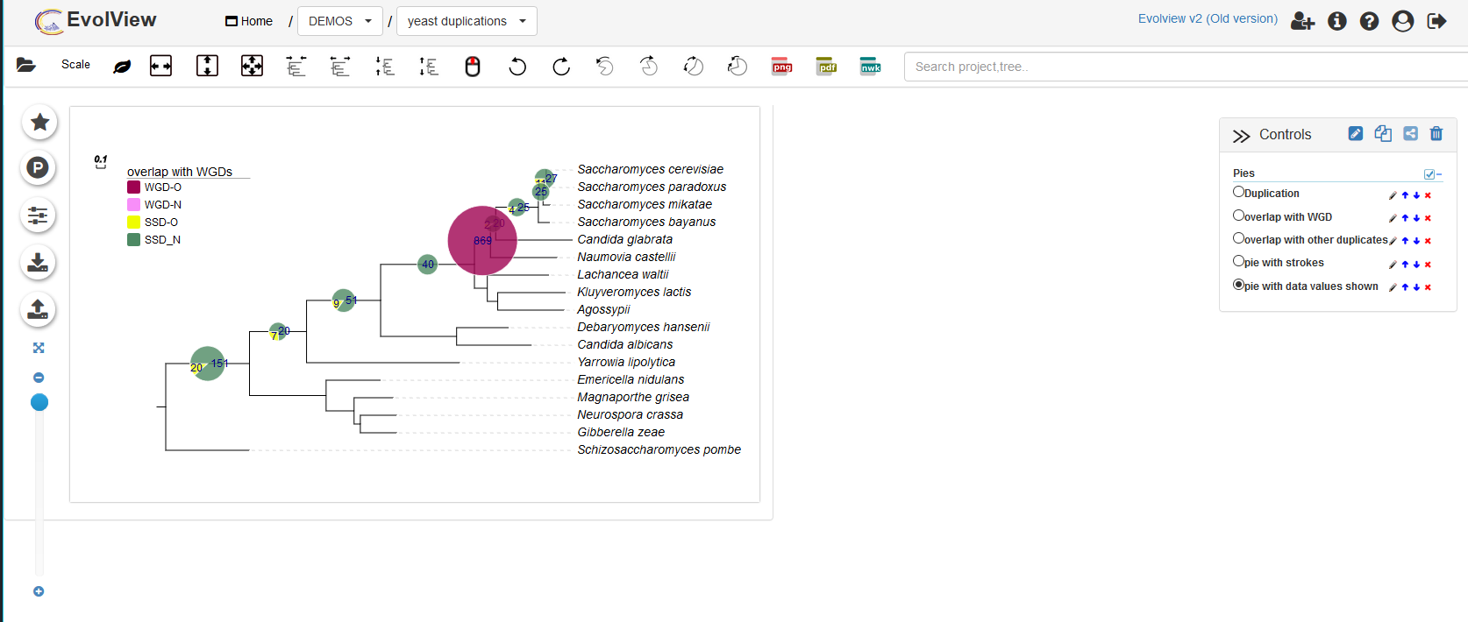Select 'pie with strokes' radio button

[x=1238, y=261]
